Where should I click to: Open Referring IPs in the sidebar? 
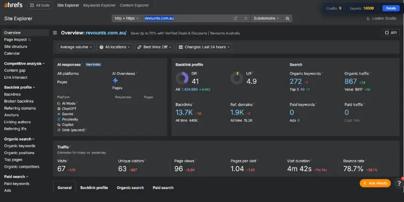click(15, 129)
